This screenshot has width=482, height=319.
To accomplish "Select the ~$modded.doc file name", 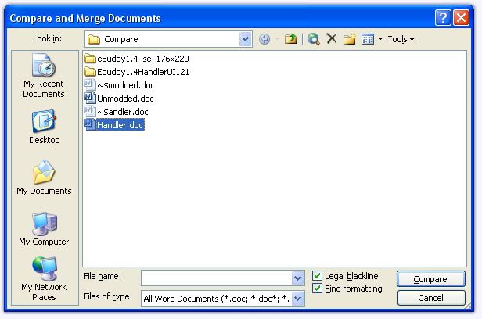I will pos(126,85).
